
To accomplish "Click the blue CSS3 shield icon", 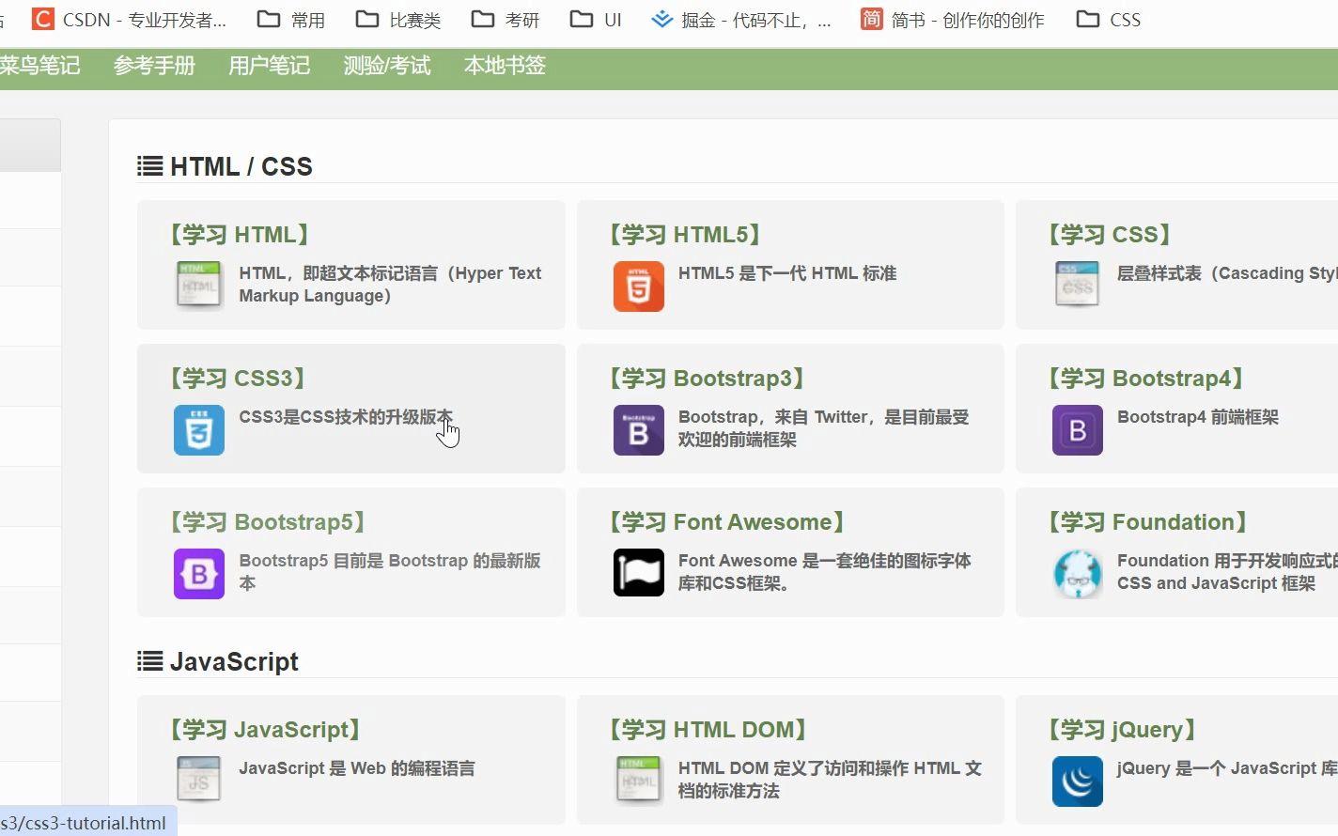I will 199,430.
